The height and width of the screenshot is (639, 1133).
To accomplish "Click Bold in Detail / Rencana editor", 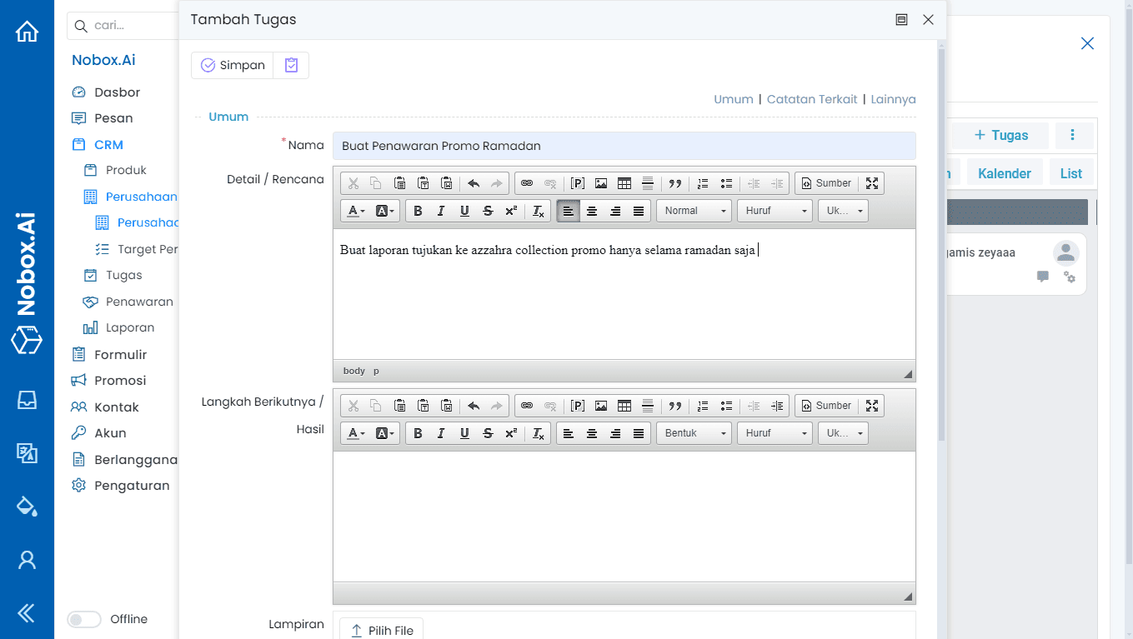I will [418, 211].
